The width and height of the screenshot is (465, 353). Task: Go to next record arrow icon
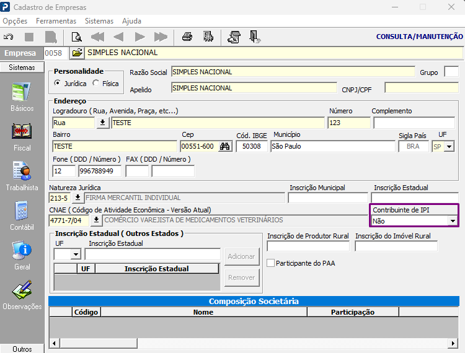coord(139,37)
